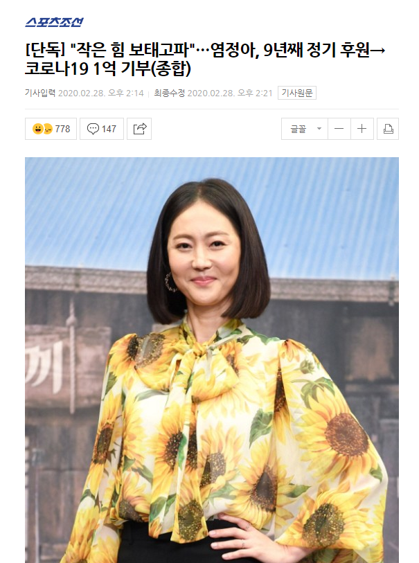The image size is (419, 563).
Task: Click the 147 comment count number
Action: point(109,129)
